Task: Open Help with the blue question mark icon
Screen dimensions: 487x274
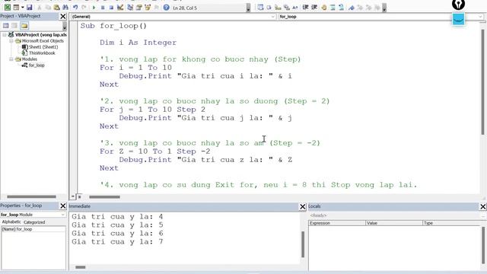Action: [x=167, y=8]
